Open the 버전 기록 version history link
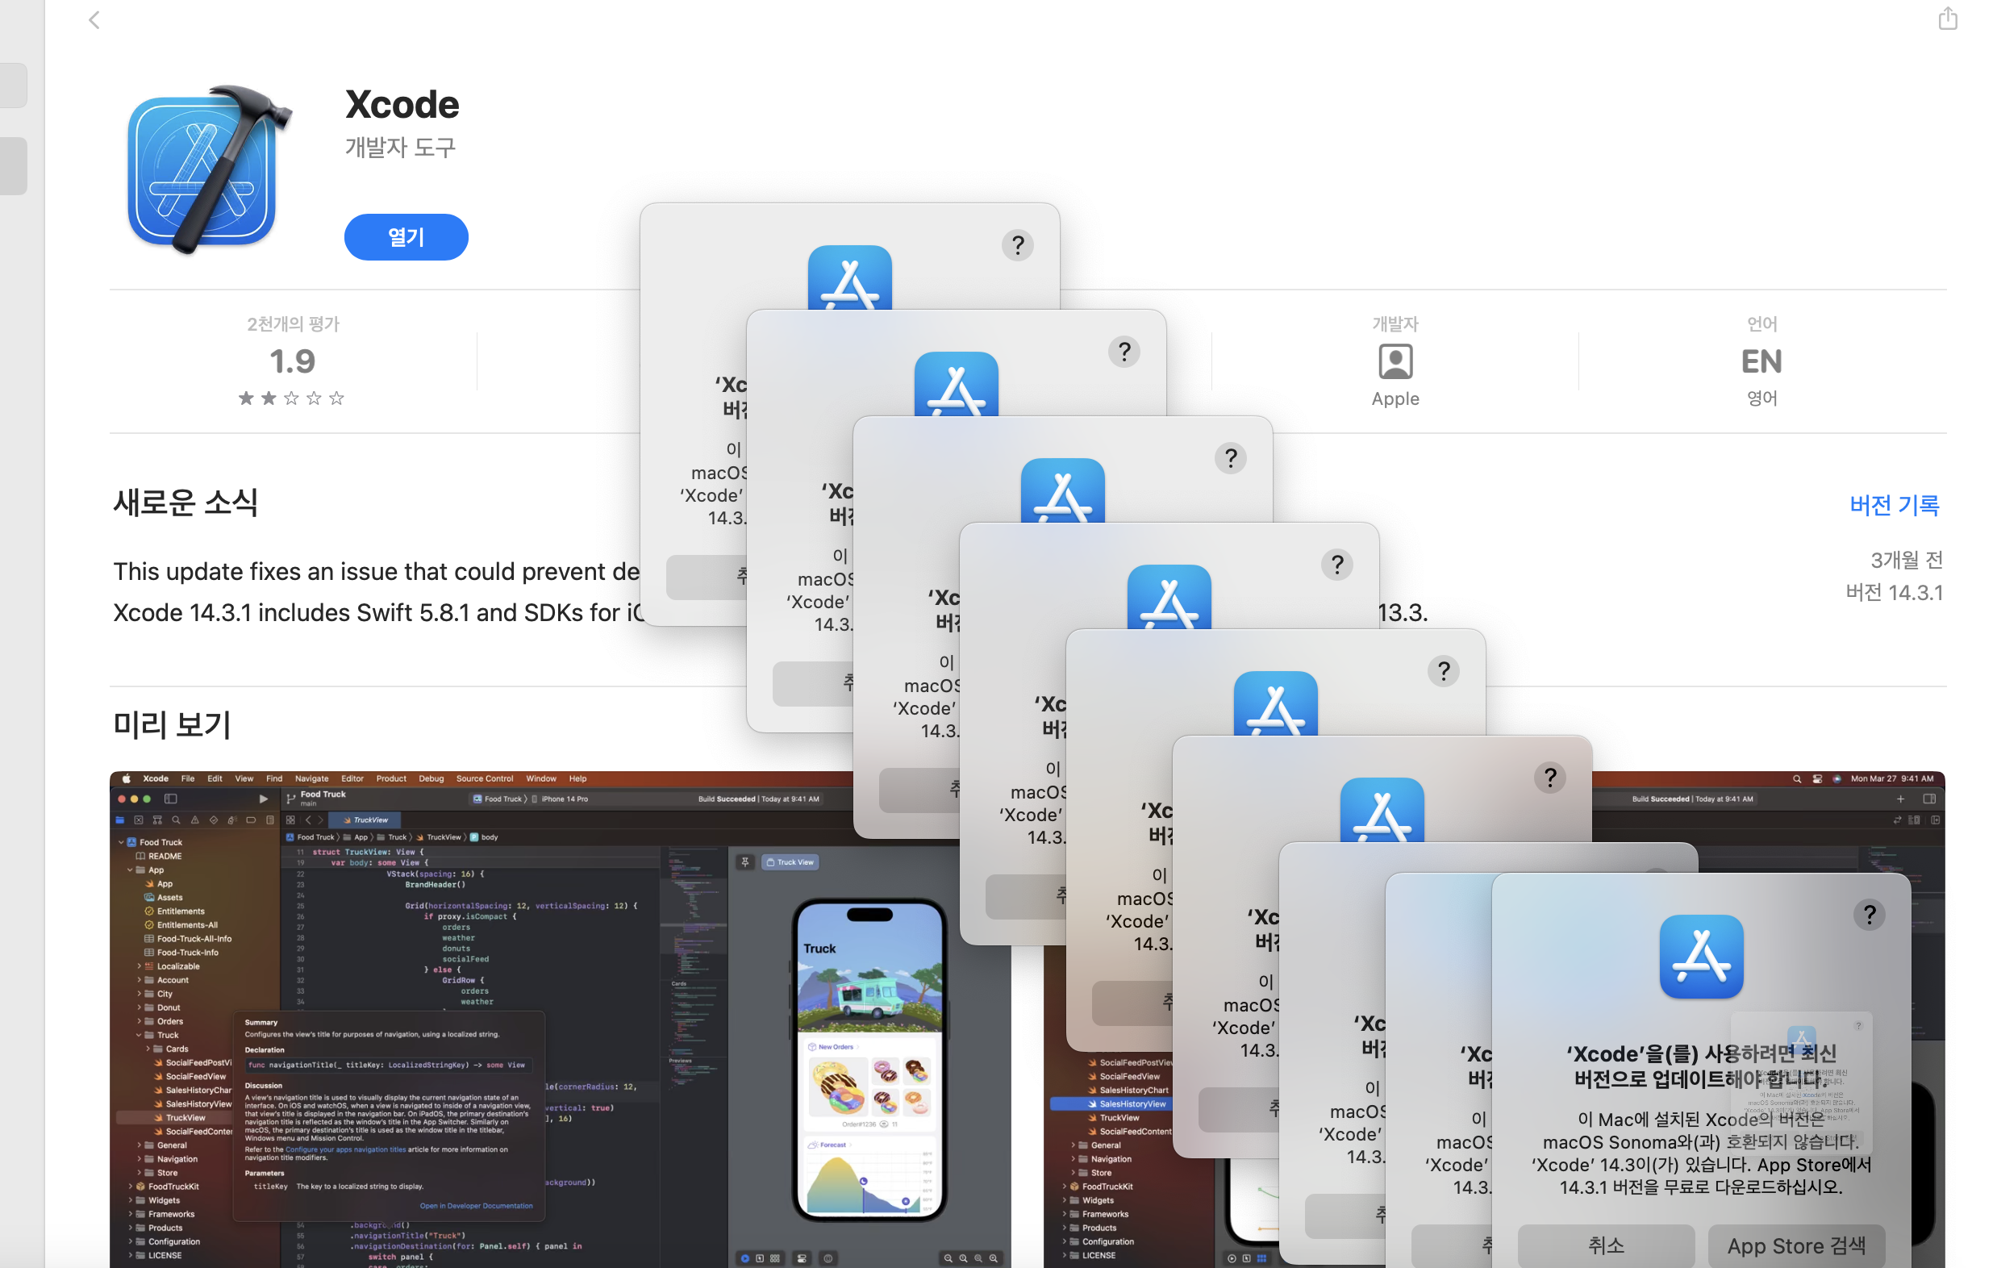Image resolution: width=1997 pixels, height=1268 pixels. [1894, 505]
